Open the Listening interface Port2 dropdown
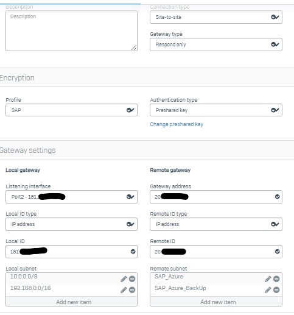This screenshot has height=315, width=294. tap(71, 197)
